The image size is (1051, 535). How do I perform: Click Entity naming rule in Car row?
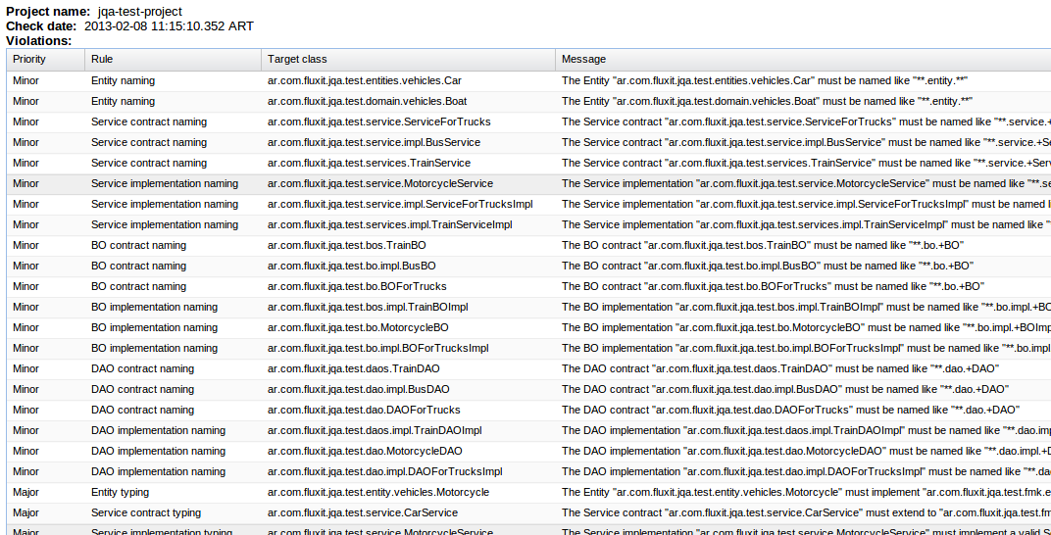(x=123, y=80)
